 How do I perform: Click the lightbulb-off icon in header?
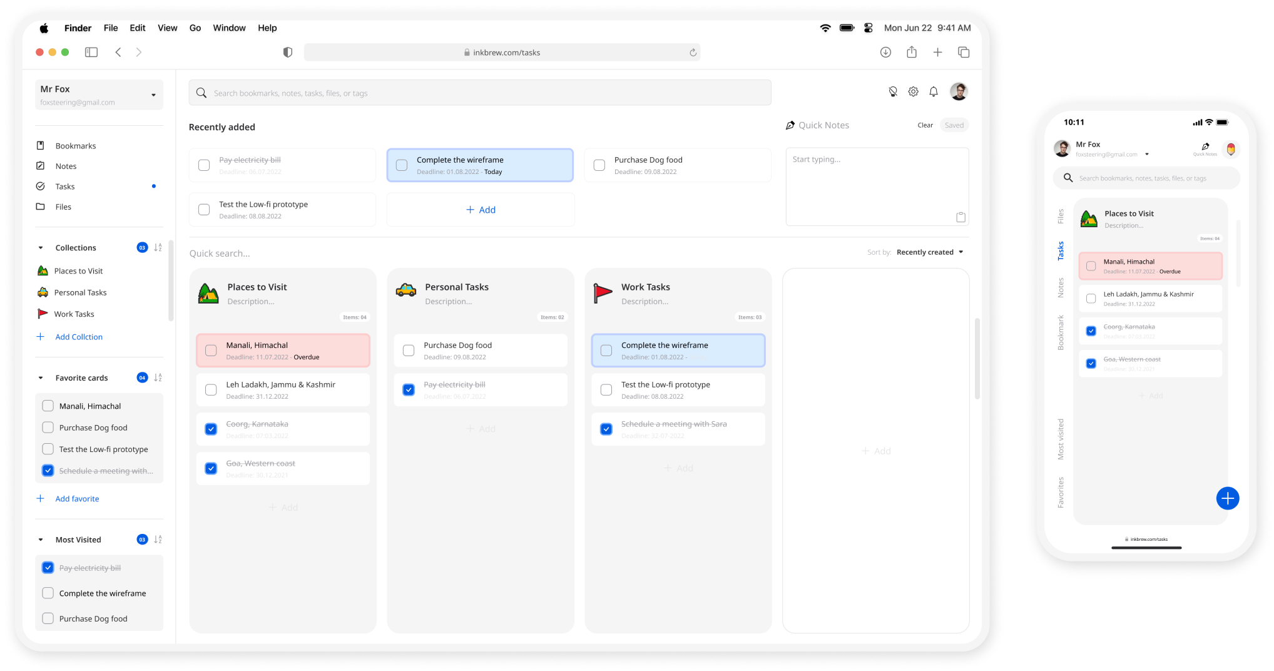coord(893,92)
